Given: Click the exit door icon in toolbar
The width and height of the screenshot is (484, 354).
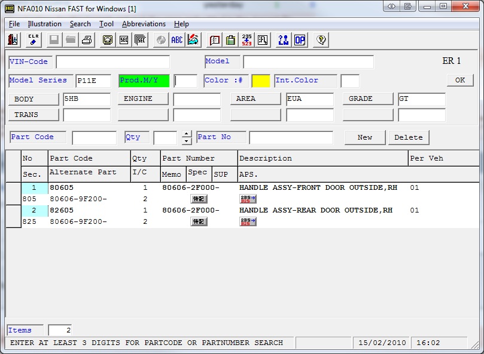Looking at the screenshot, I should pyautogui.click(x=13, y=40).
